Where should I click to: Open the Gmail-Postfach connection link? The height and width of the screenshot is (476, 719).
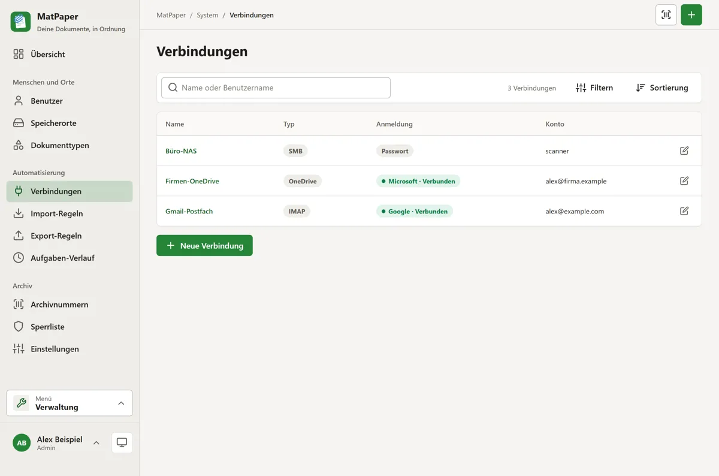(x=189, y=211)
